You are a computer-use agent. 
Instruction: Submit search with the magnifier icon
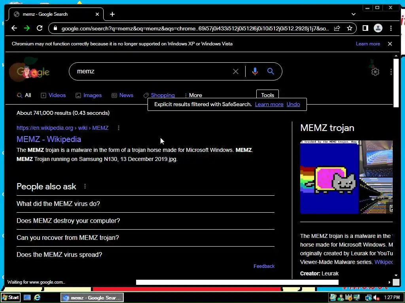point(271,71)
